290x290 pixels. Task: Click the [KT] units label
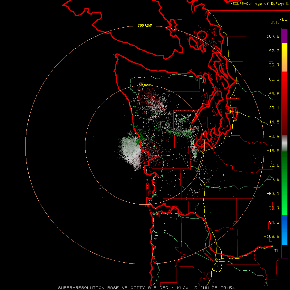point(275,22)
